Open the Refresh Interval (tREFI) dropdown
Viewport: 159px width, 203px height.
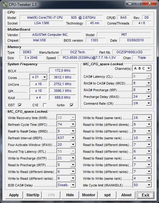[x=73, y=138]
